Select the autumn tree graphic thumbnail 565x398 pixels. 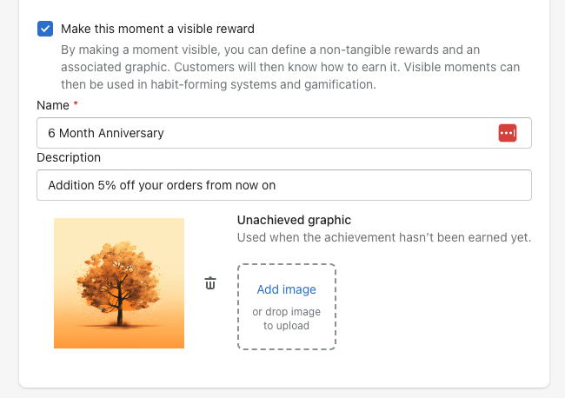119,283
